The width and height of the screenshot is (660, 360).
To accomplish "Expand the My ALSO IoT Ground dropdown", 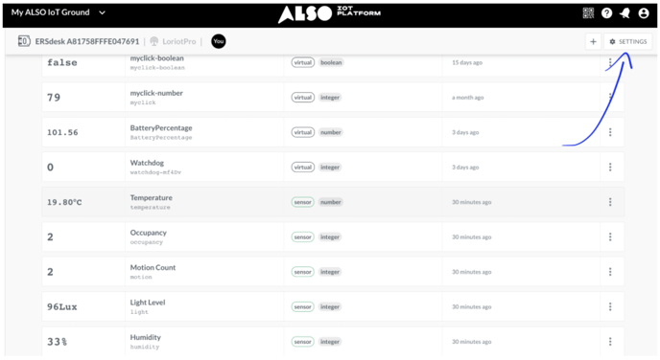I will pyautogui.click(x=102, y=12).
